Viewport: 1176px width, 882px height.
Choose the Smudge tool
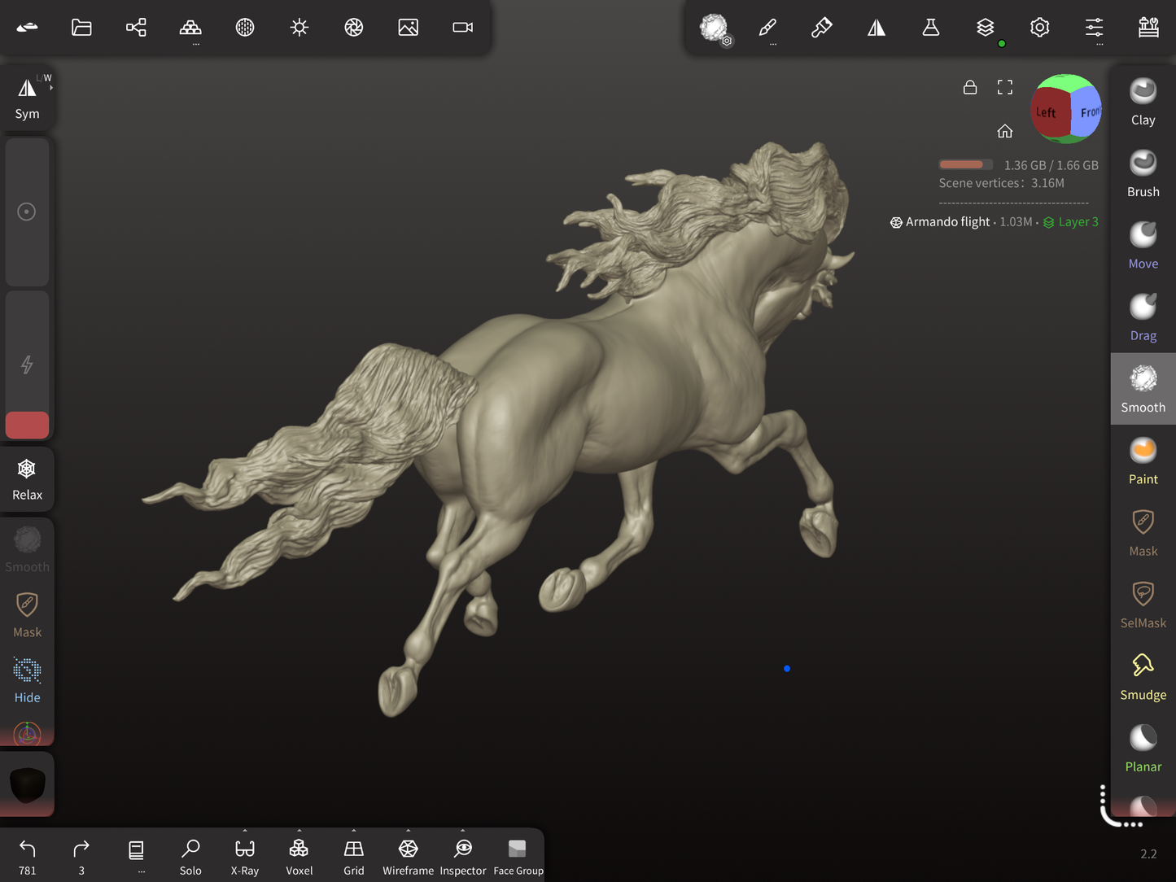[1143, 675]
